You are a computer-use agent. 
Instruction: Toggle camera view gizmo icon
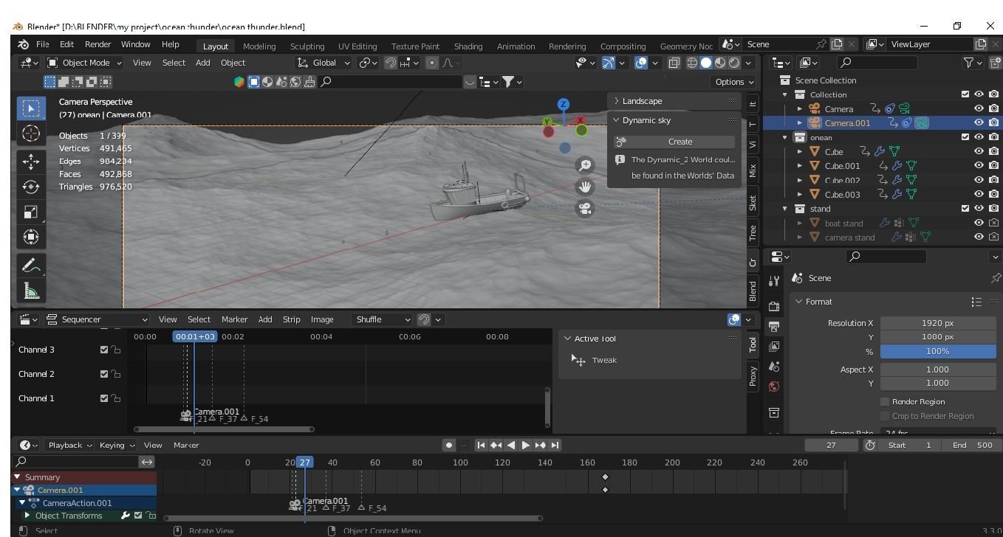point(585,209)
